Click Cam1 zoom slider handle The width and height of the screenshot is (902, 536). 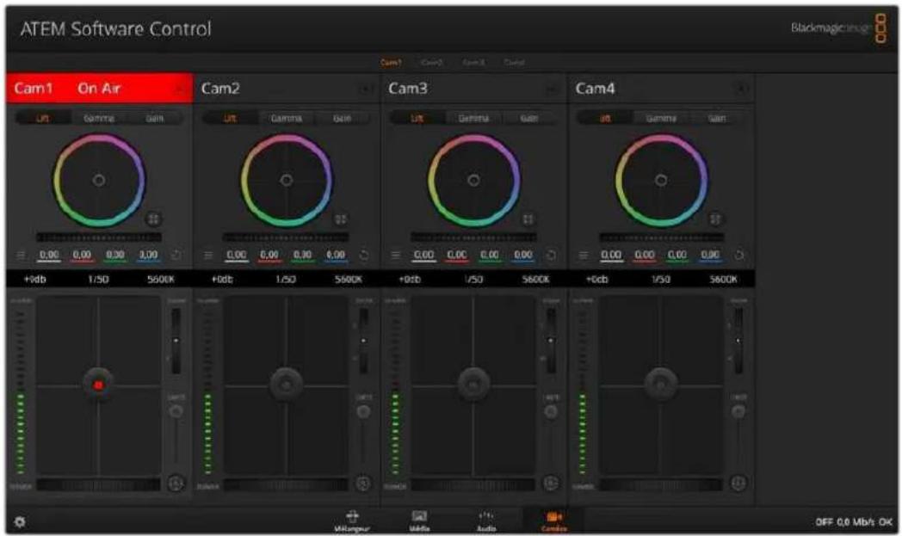[x=176, y=341]
